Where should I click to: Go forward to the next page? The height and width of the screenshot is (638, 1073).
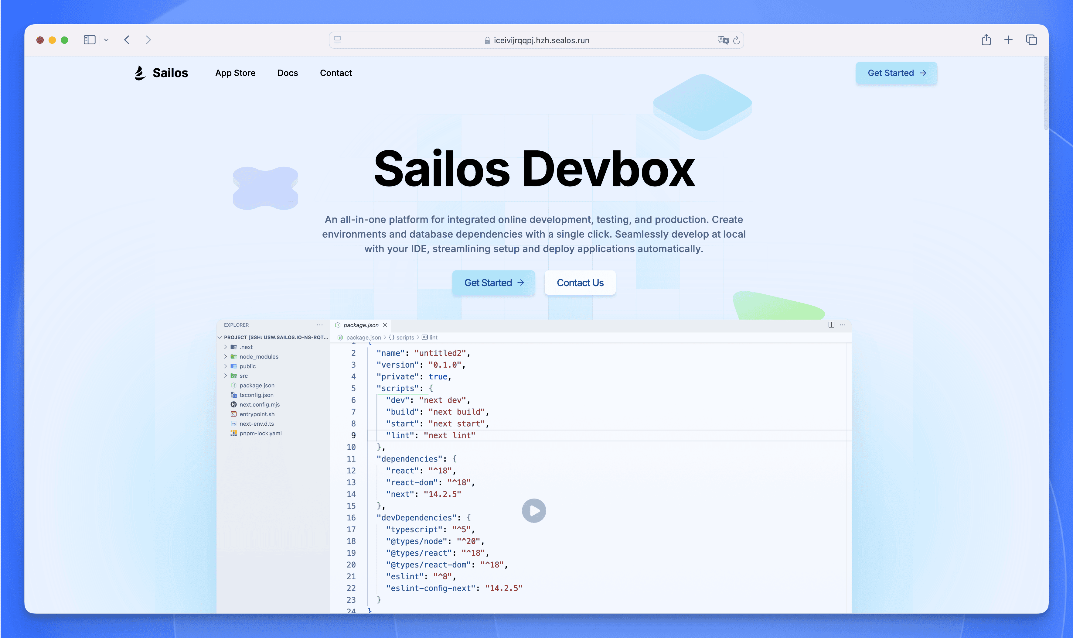pyautogui.click(x=148, y=40)
